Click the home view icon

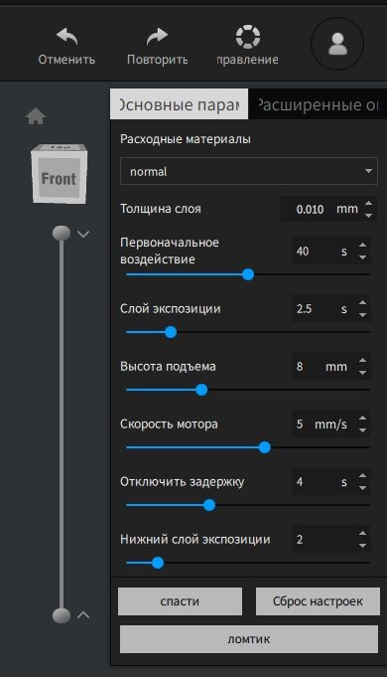point(36,116)
